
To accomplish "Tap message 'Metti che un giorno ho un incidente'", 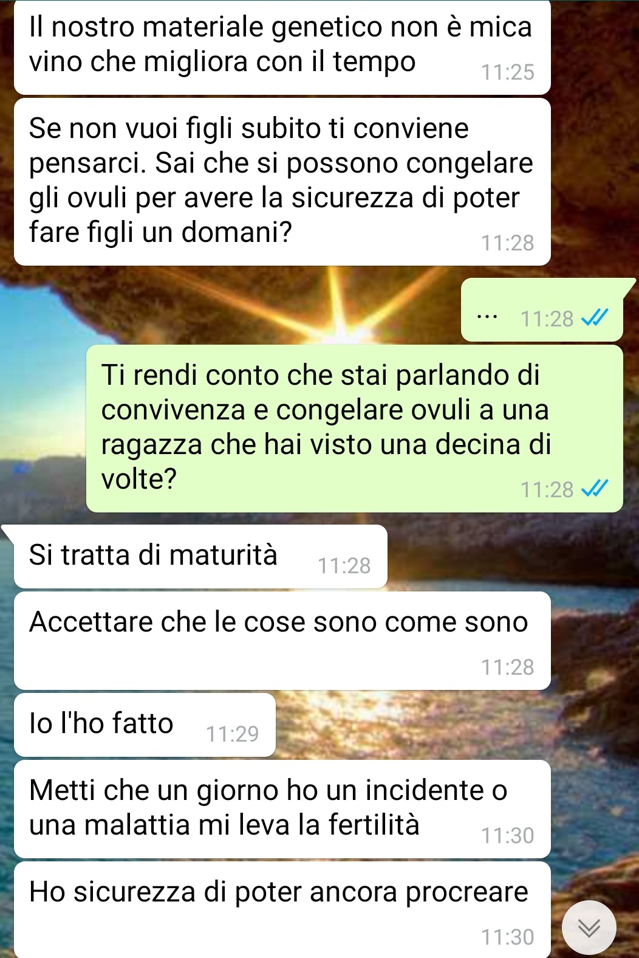I will [x=282, y=809].
